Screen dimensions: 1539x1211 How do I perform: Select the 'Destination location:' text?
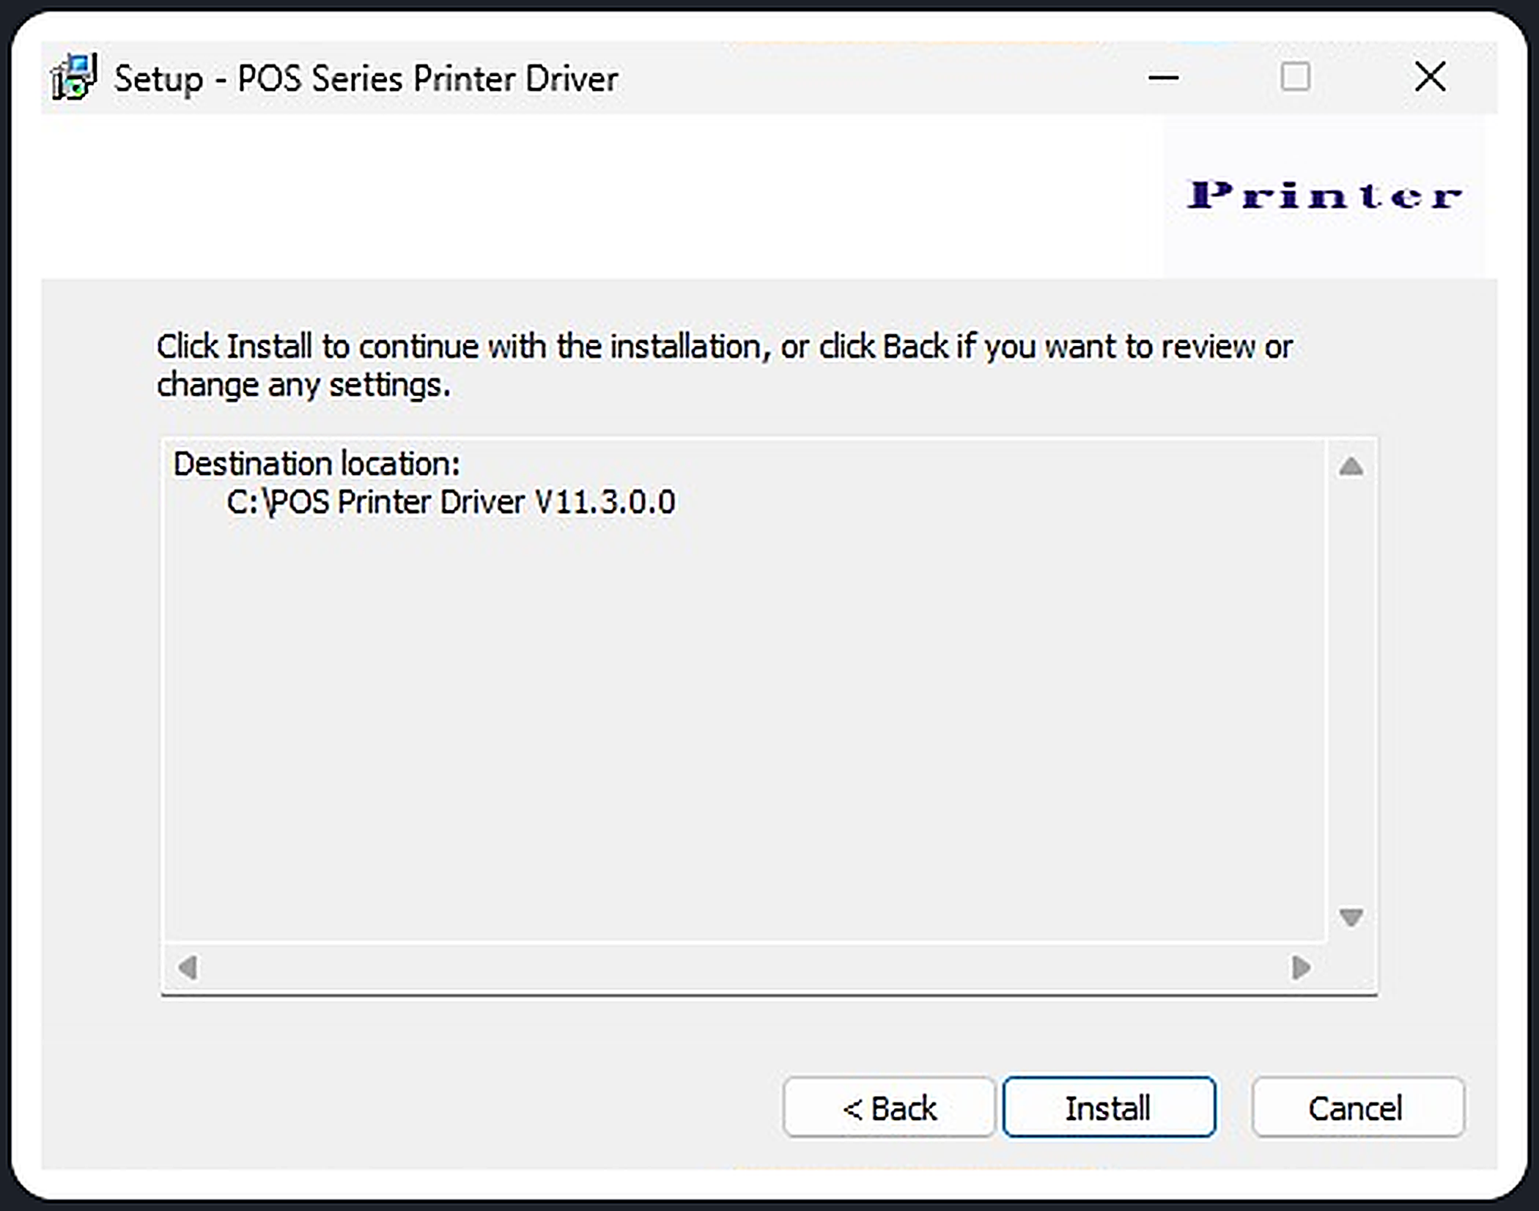pyautogui.click(x=317, y=464)
